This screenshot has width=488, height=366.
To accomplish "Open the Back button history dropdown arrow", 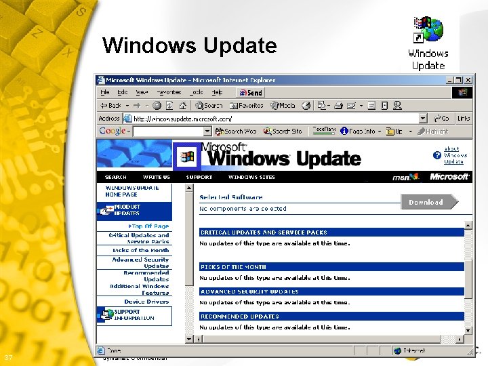I will click(127, 106).
